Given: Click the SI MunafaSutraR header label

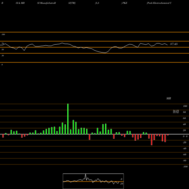Looking at the screenshot, I should tap(46, 3).
